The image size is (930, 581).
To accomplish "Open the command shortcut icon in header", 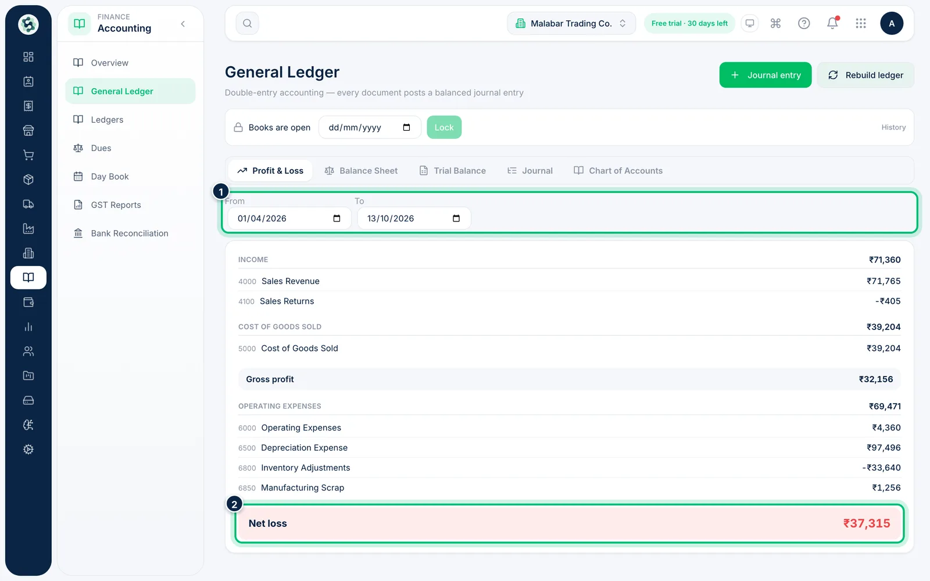I will tap(775, 23).
